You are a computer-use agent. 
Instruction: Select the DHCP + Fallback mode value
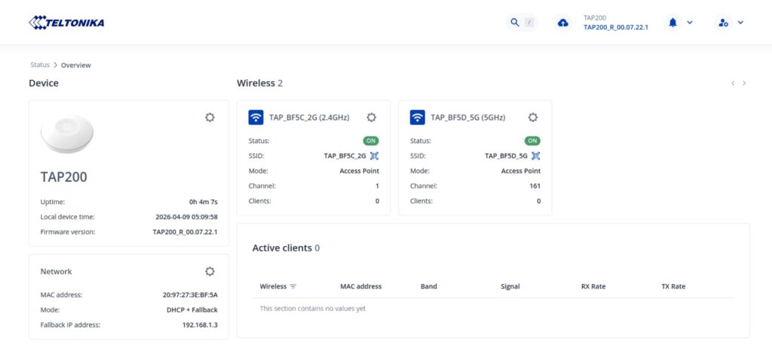tap(192, 310)
